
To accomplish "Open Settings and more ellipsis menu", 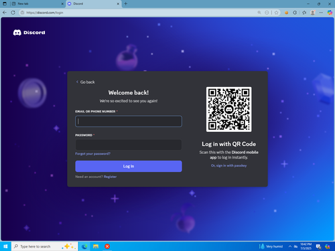I will pyautogui.click(x=321, y=13).
